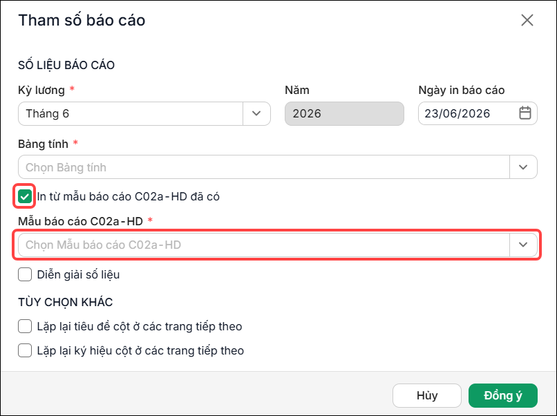The height and width of the screenshot is (416, 557).
Task: Check Lặp lại ký hiệu cột option
Action: (x=25, y=350)
